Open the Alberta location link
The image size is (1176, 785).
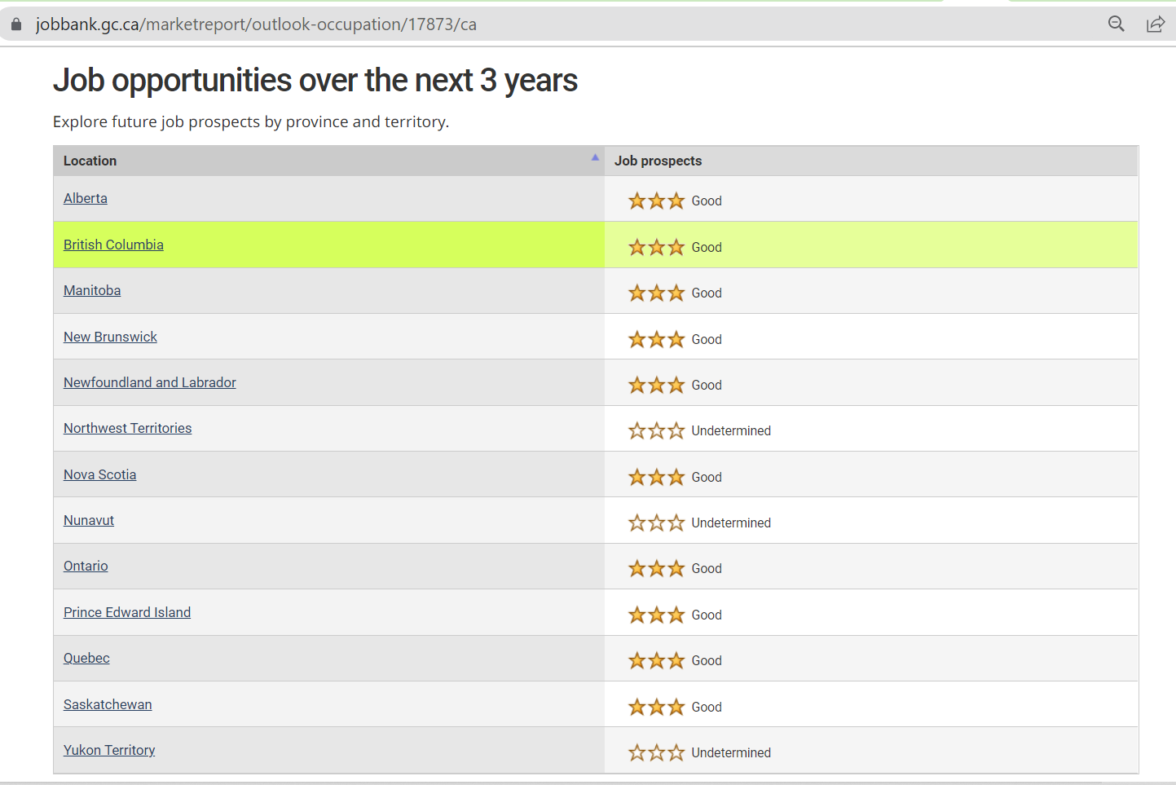[86, 198]
